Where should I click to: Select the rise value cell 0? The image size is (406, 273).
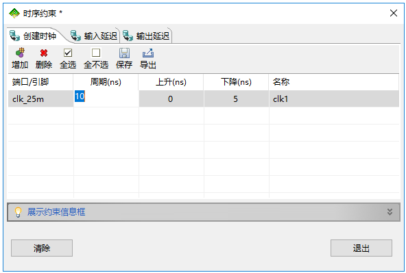coord(171,99)
